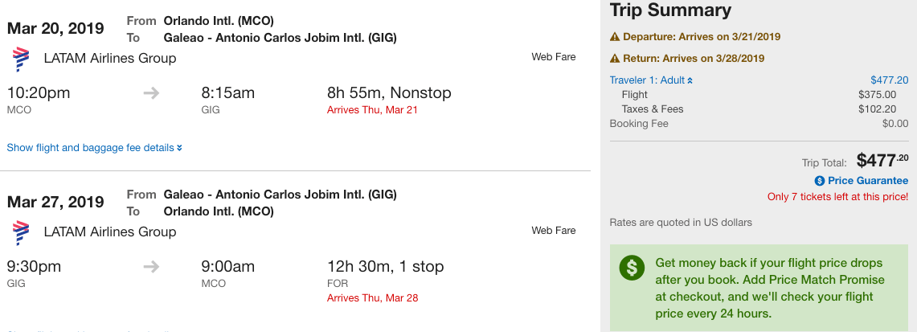Click LATAM logo on return flight
The image size is (917, 332).
20,232
